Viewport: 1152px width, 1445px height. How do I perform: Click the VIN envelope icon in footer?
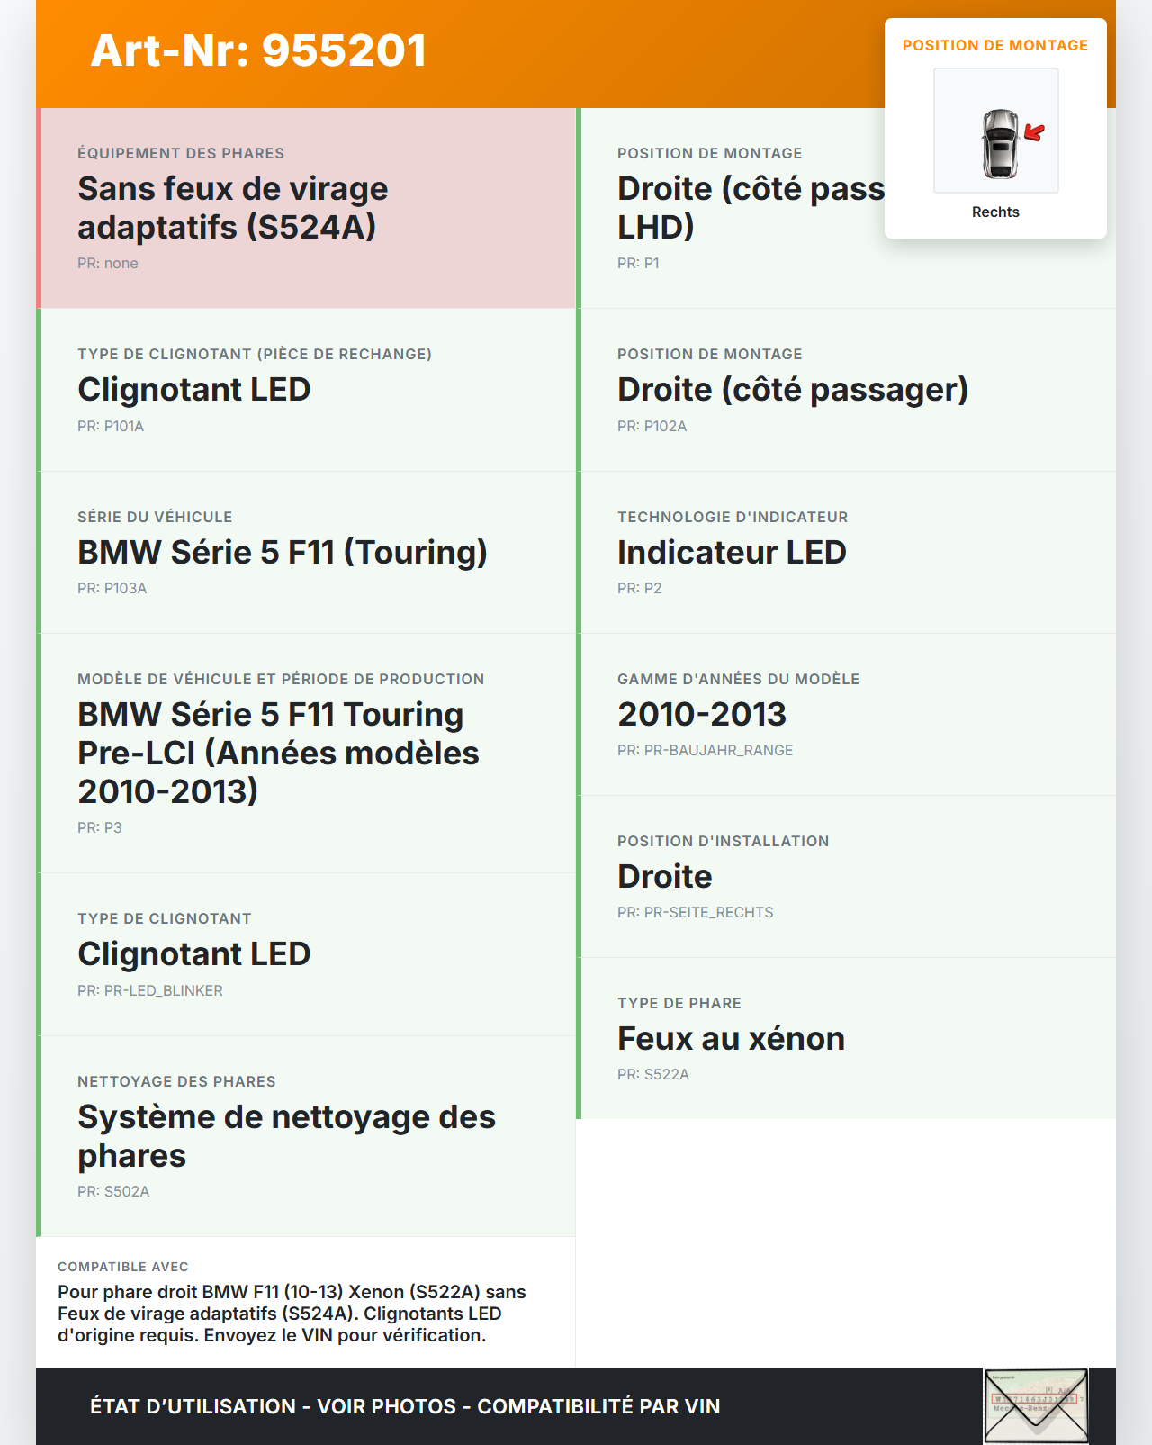coord(1036,1406)
